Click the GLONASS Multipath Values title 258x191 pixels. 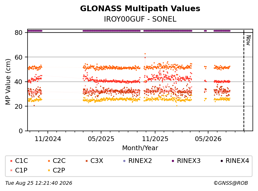tap(140, 8)
